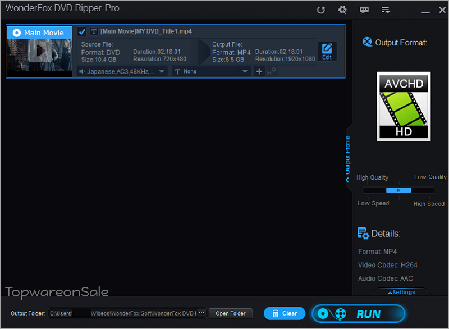Select the Main Movie label

coord(39,33)
